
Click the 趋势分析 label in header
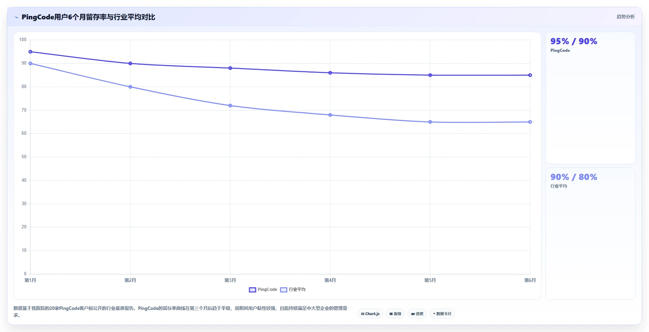coord(625,17)
